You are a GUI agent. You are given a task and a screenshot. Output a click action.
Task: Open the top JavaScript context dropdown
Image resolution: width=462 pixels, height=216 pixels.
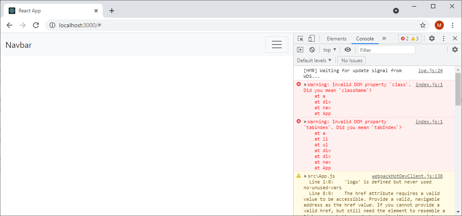(x=330, y=50)
